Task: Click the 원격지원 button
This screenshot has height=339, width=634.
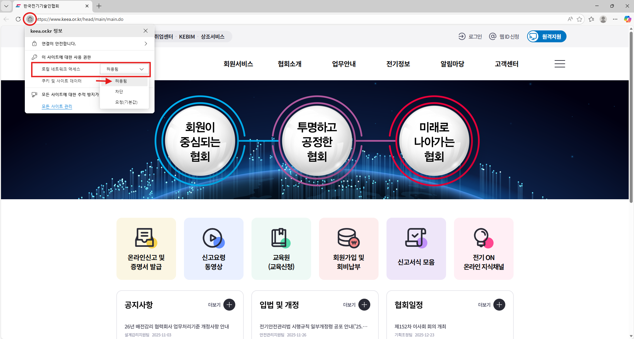Action: point(547,36)
